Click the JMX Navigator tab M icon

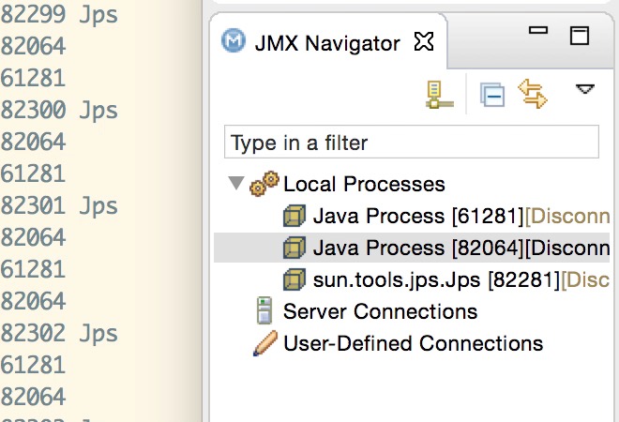point(233,42)
